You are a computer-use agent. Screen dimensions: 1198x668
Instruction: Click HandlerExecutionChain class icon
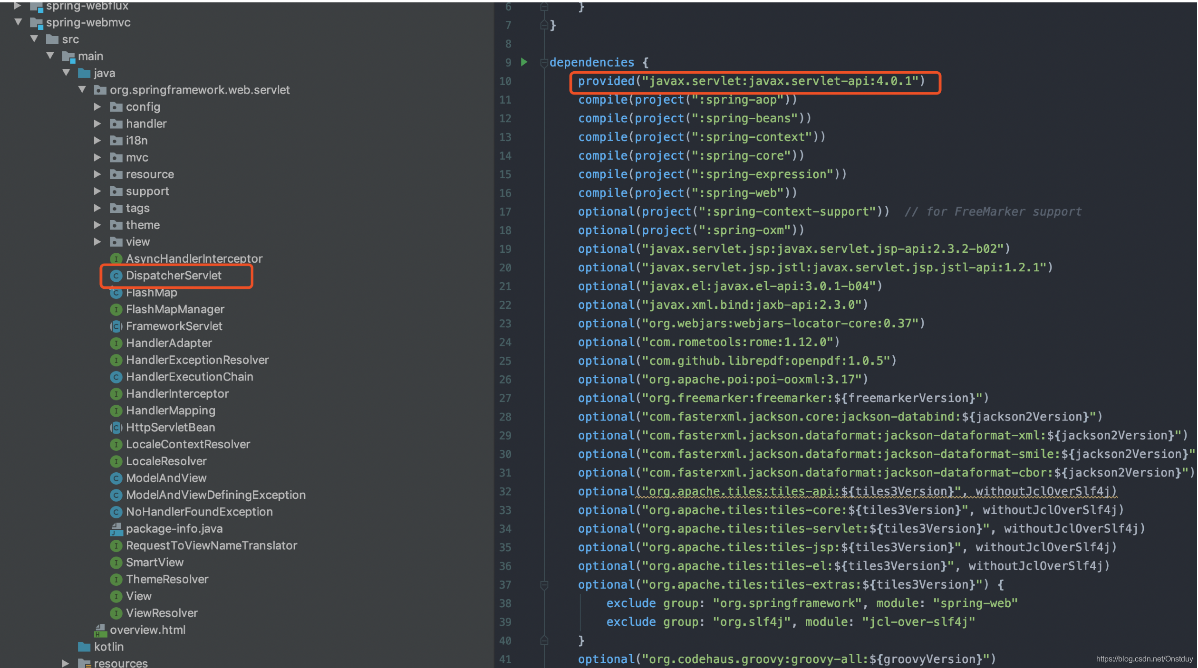tap(116, 377)
